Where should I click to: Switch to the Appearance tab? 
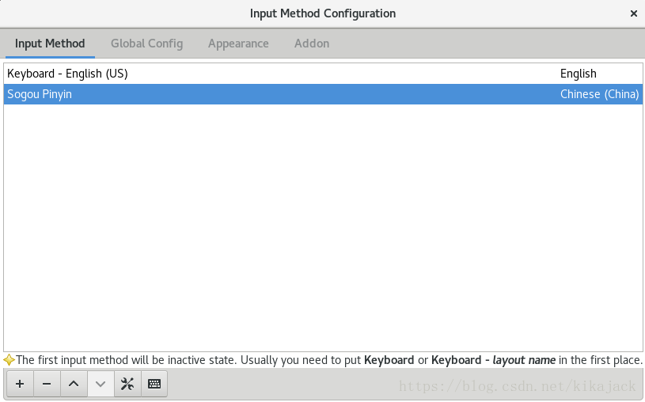click(238, 44)
